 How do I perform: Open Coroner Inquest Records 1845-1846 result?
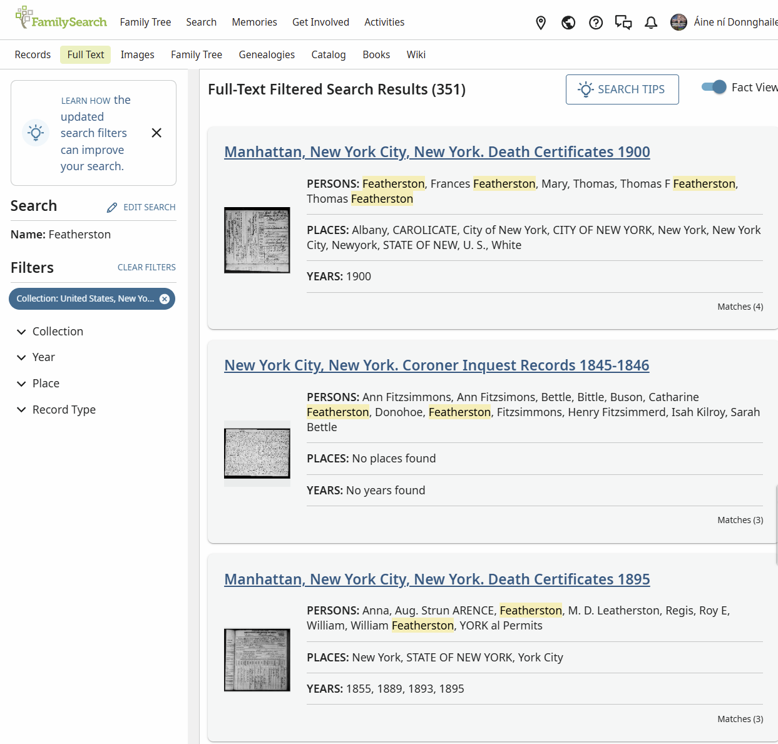point(437,365)
